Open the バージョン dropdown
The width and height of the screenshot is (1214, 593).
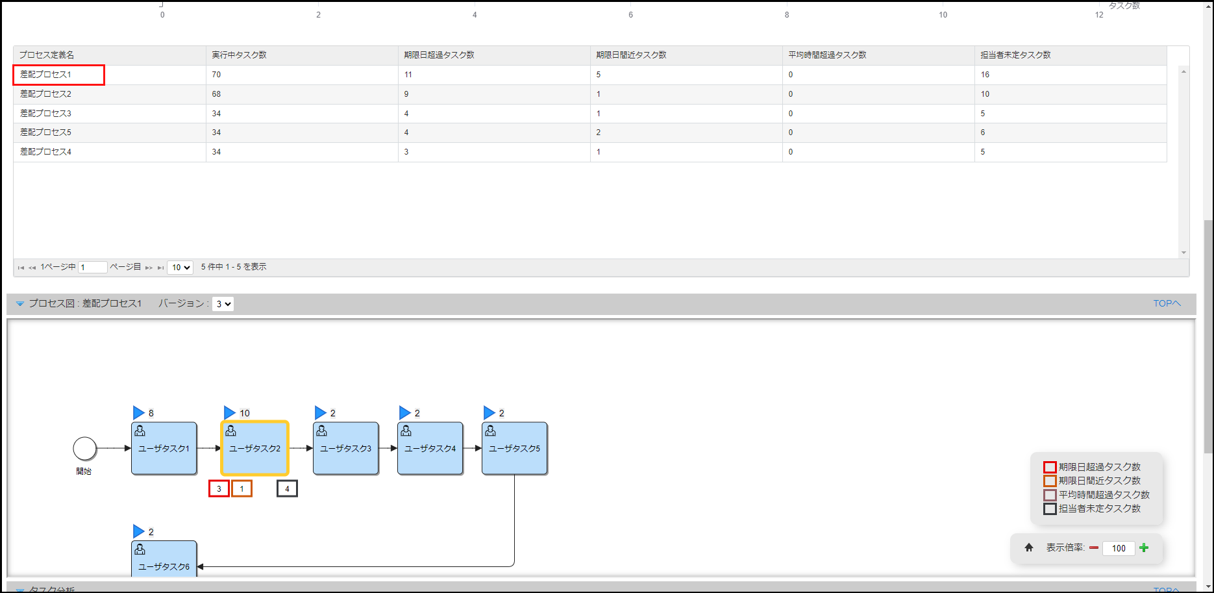pyautogui.click(x=223, y=304)
